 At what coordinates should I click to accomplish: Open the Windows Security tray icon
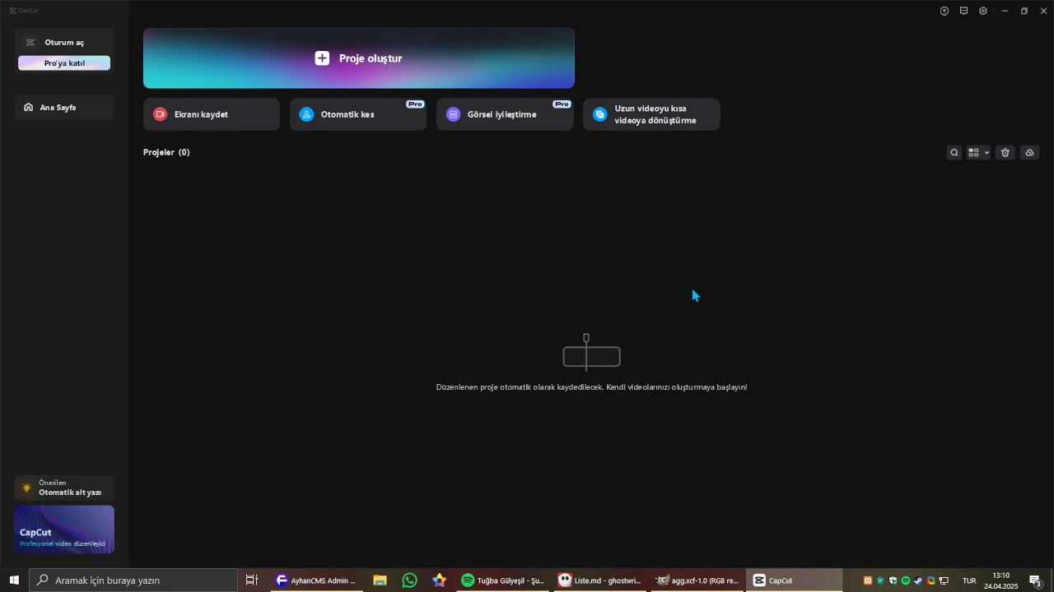pyautogui.click(x=893, y=580)
